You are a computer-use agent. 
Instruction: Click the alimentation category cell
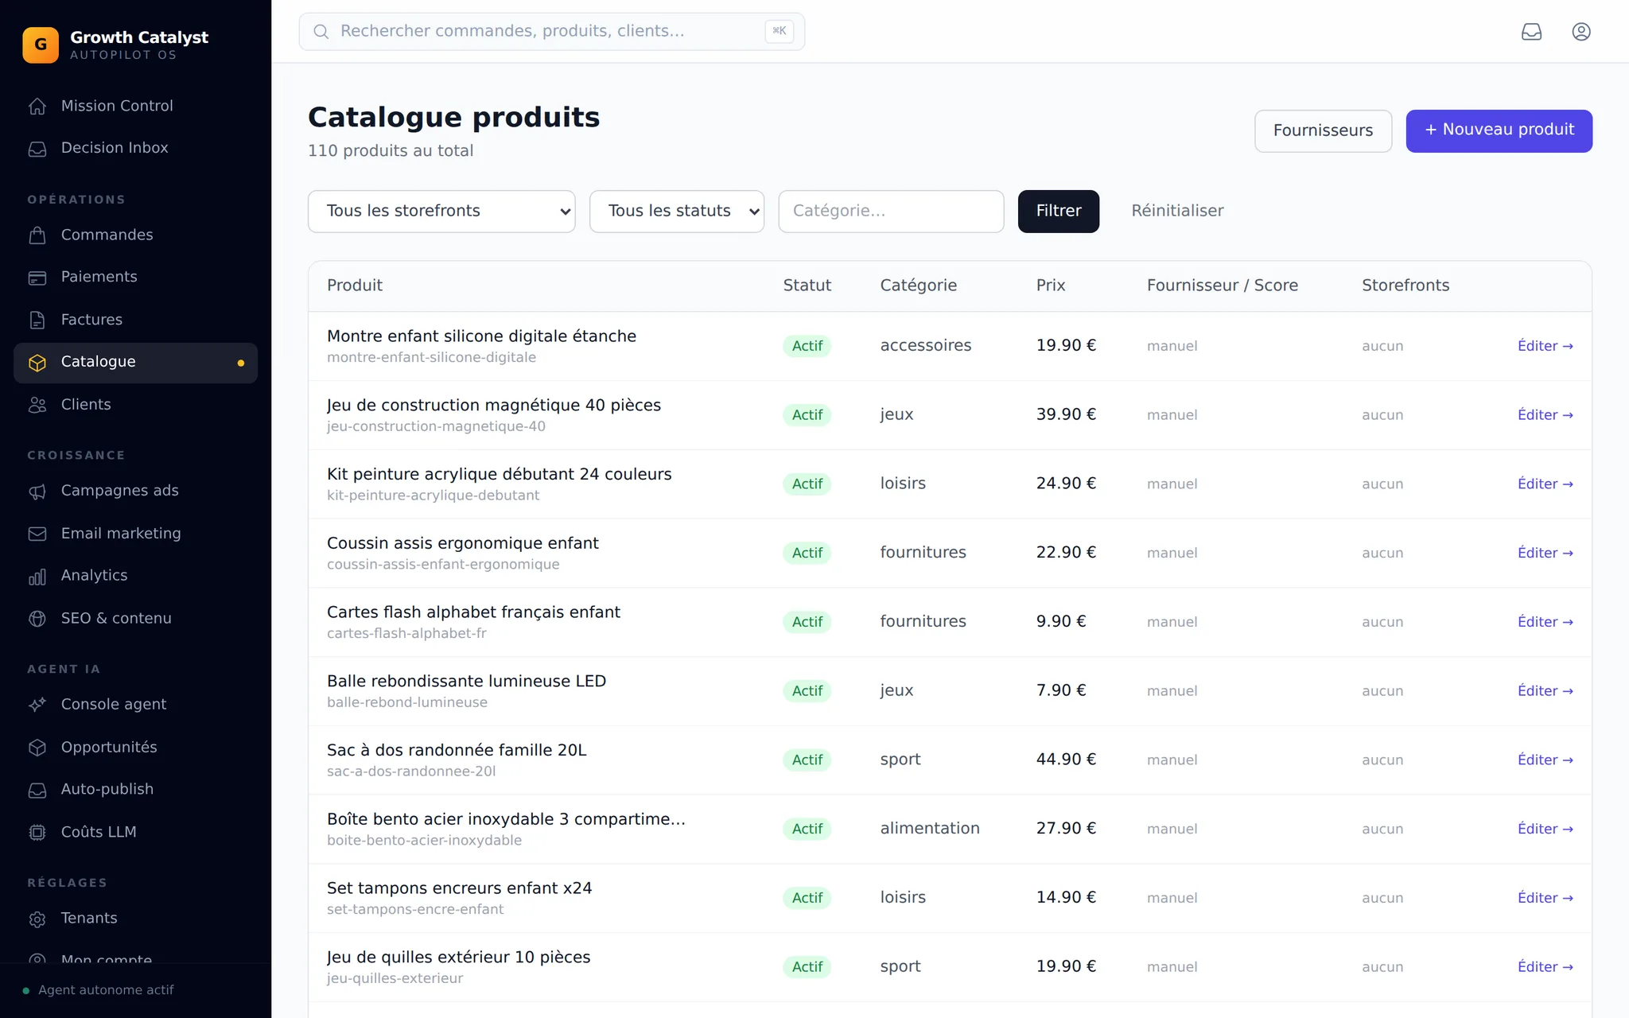coord(930,829)
